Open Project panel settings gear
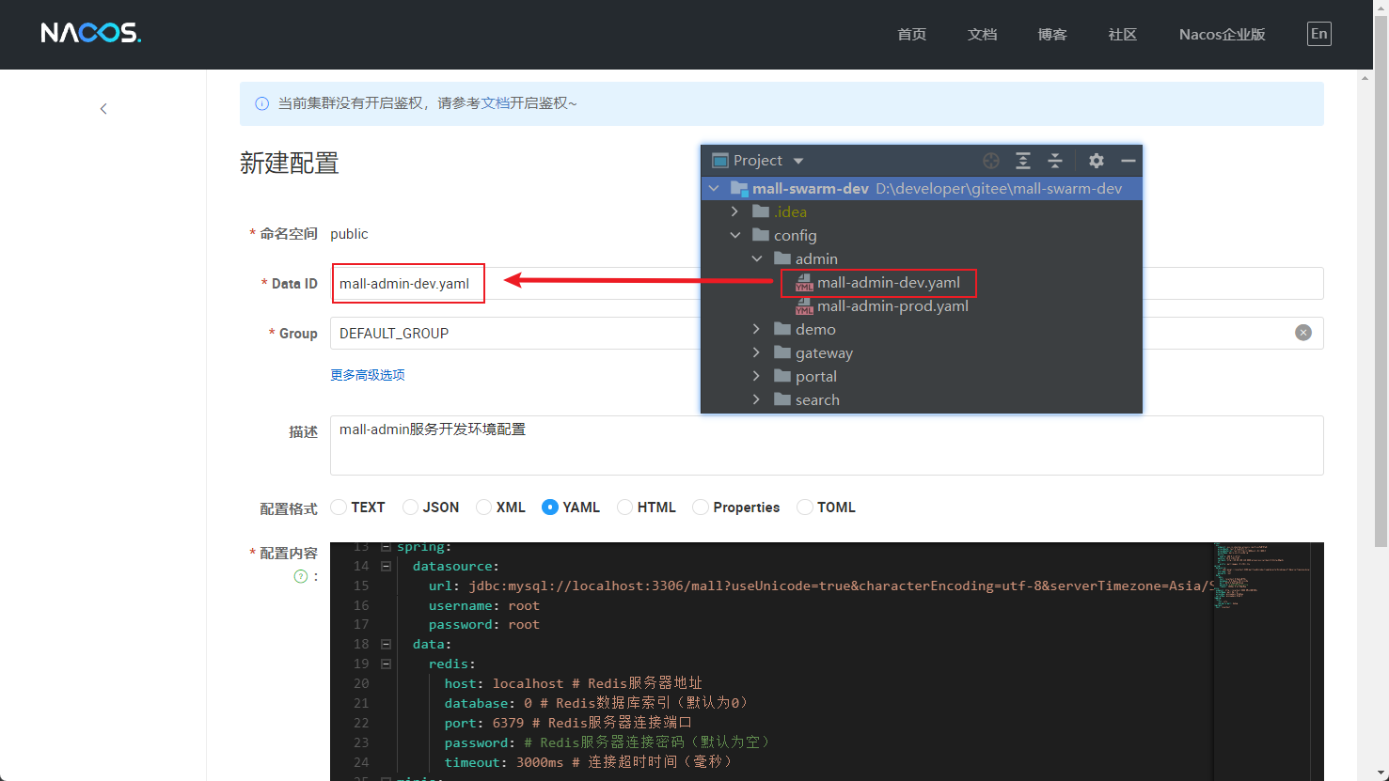Viewport: 1389px width, 781px height. click(x=1097, y=161)
